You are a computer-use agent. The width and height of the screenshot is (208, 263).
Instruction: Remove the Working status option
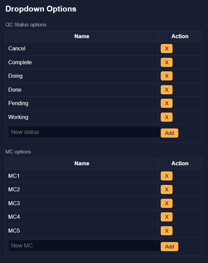pyautogui.click(x=166, y=117)
